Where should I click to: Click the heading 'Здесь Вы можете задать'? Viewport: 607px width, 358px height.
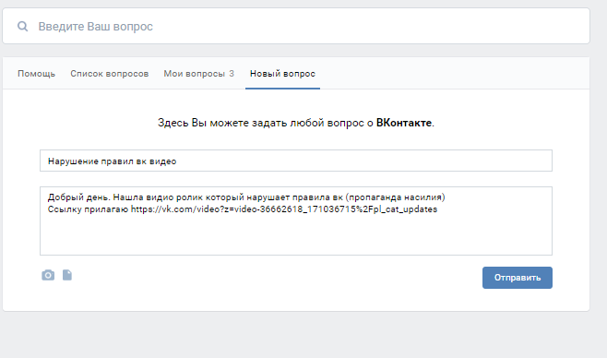222,123
